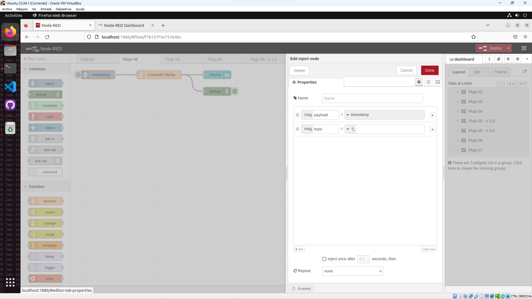Open the Node-RED hamburger main menu

[x=524, y=48]
